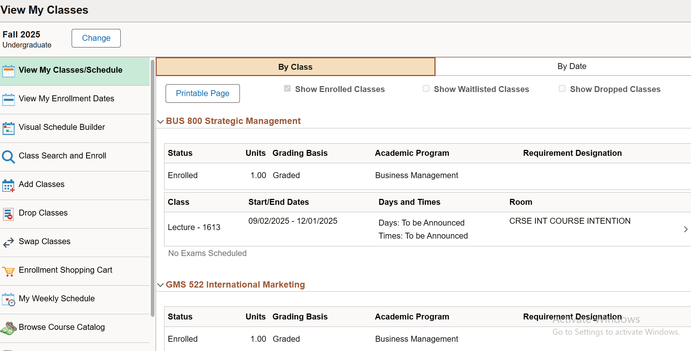691x351 pixels.
Task: Click the Add Classes calendar icon
Action: (x=9, y=185)
